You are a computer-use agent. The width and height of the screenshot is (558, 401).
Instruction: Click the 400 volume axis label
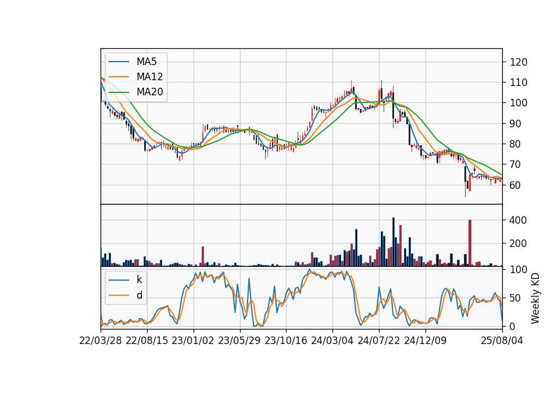[x=518, y=220]
